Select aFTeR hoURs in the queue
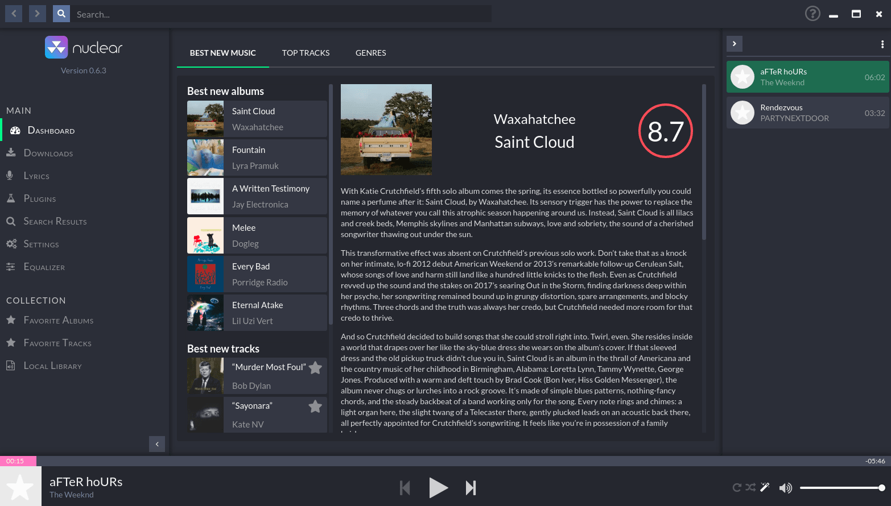The width and height of the screenshot is (891, 506). (807, 77)
